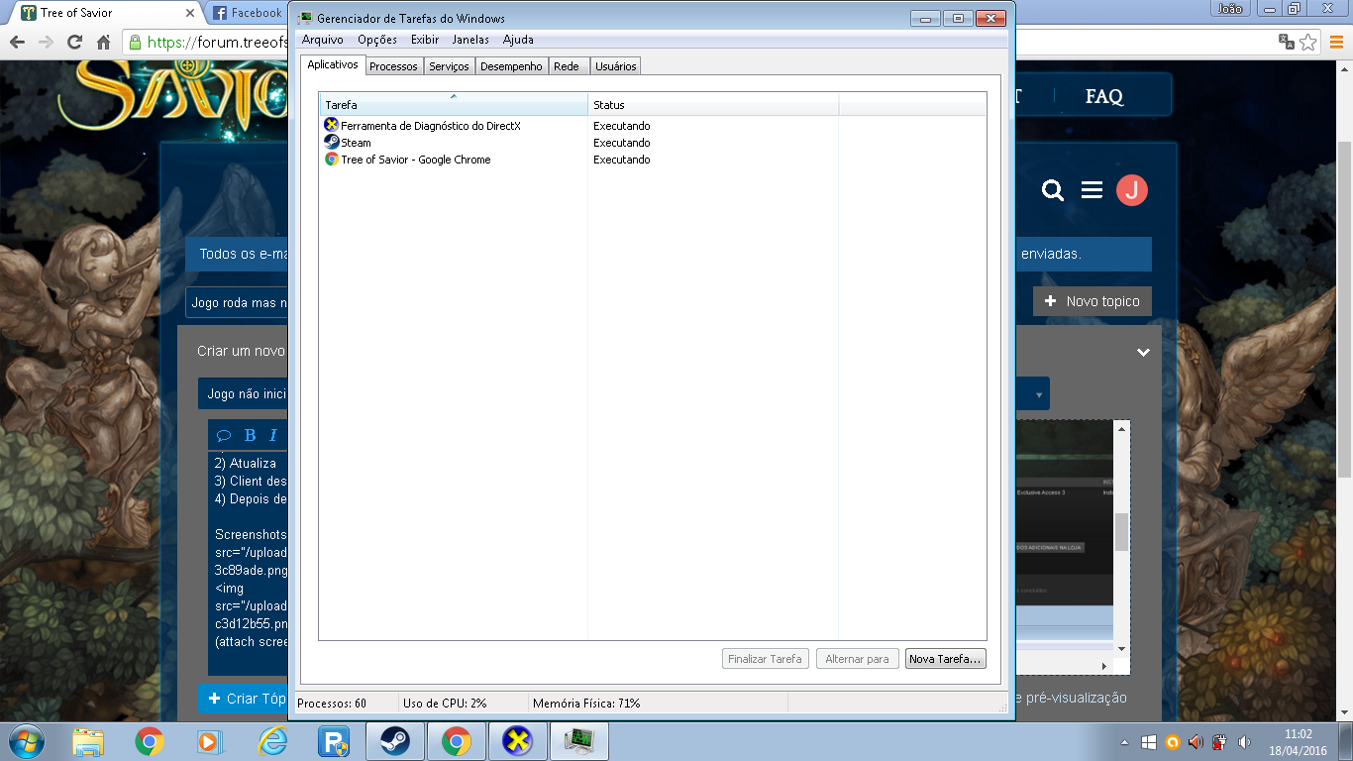Open Steam from the Windows taskbar
Viewport: 1353px width, 761px height.
tap(395, 741)
